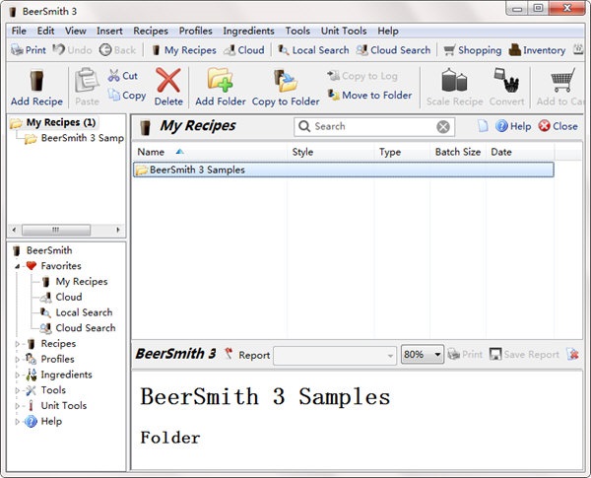Image resolution: width=591 pixels, height=478 pixels.
Task: Expand the Recipes tree node
Action: 18,344
